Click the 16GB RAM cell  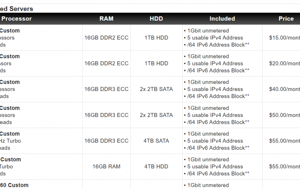(x=106, y=167)
